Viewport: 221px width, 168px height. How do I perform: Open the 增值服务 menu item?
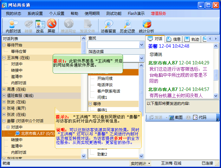pos(158,14)
